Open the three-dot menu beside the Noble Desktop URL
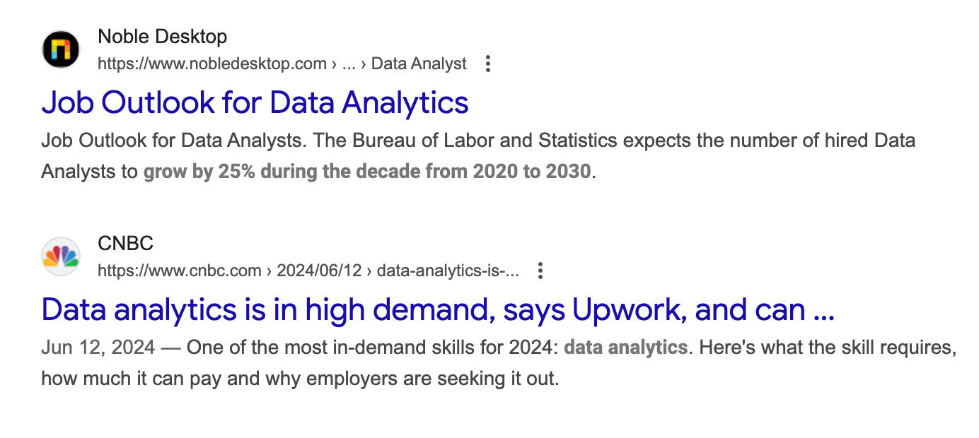This screenshot has height=438, width=979. click(487, 64)
